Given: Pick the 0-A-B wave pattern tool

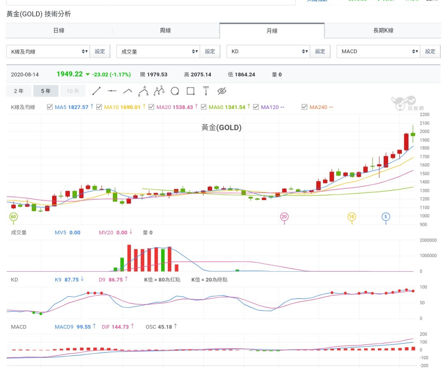Looking at the screenshot, I should pos(143,91).
